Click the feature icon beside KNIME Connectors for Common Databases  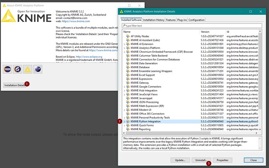click(128, 59)
